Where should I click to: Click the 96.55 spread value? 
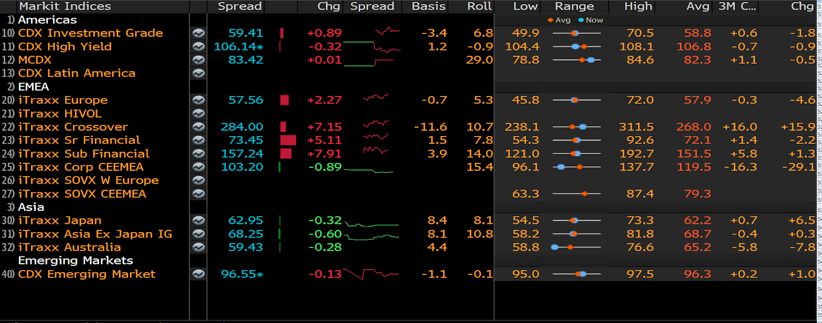point(242,274)
